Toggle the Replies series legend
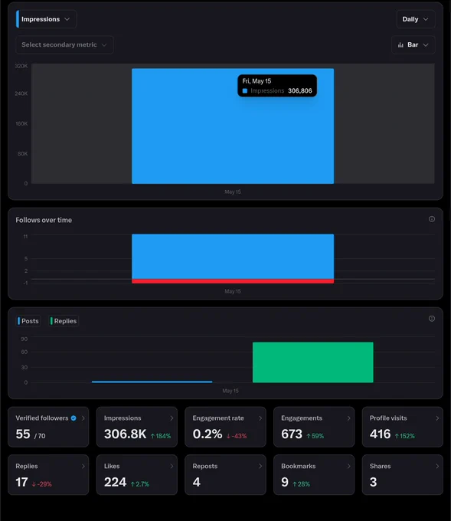The height and width of the screenshot is (521, 451). coord(64,321)
